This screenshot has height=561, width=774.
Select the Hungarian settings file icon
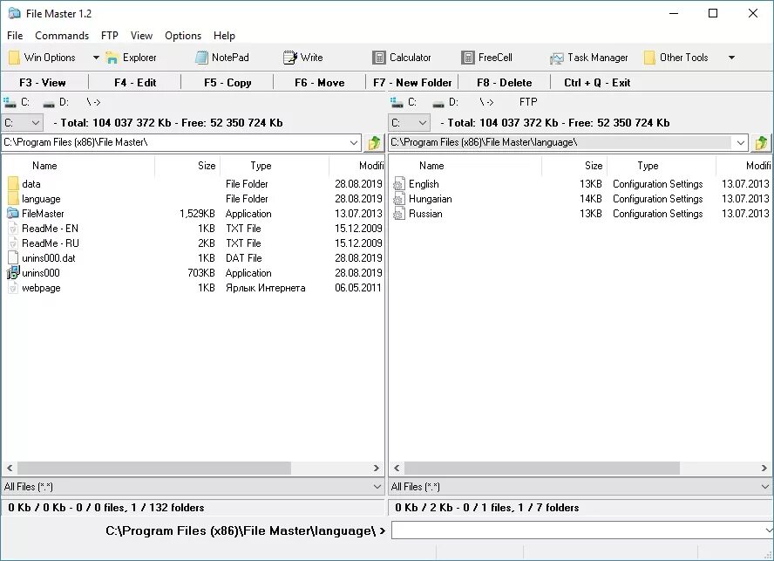tap(399, 199)
